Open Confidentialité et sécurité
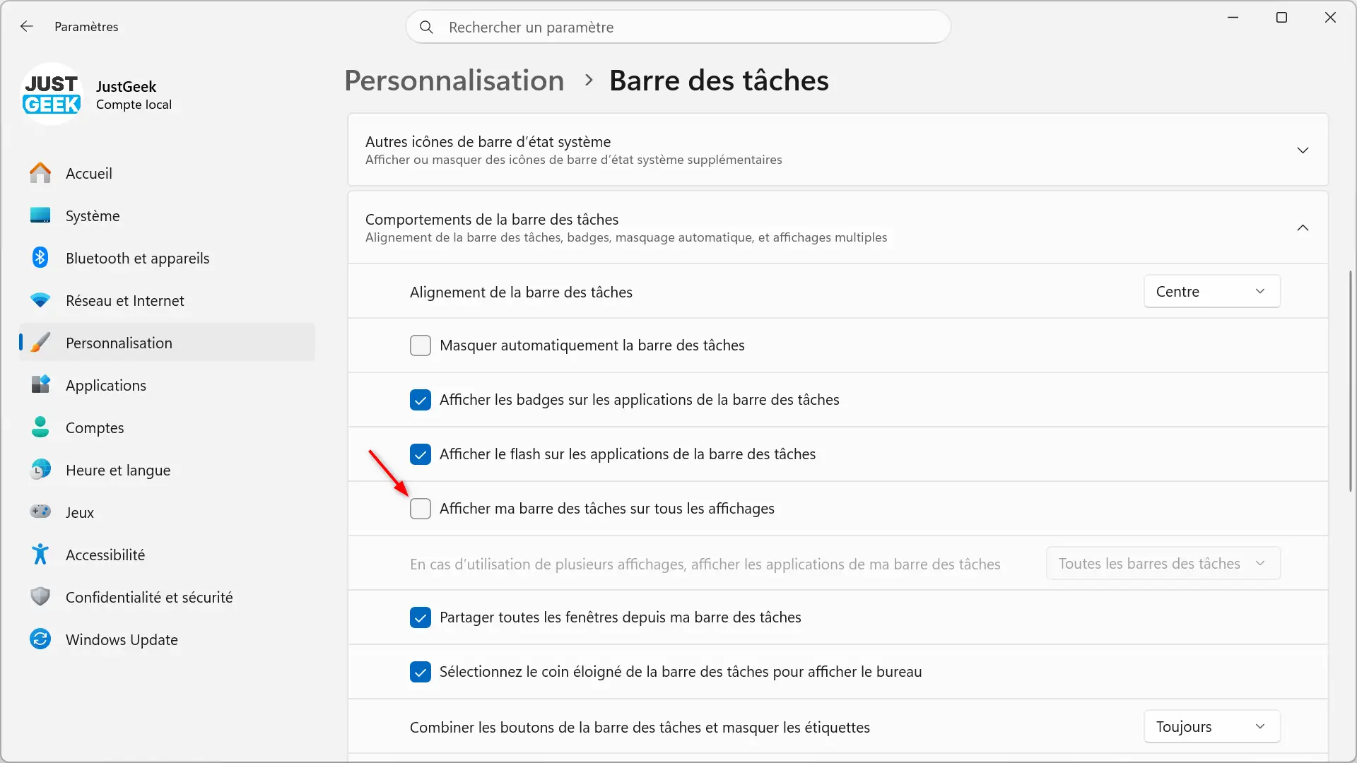 tap(167, 597)
